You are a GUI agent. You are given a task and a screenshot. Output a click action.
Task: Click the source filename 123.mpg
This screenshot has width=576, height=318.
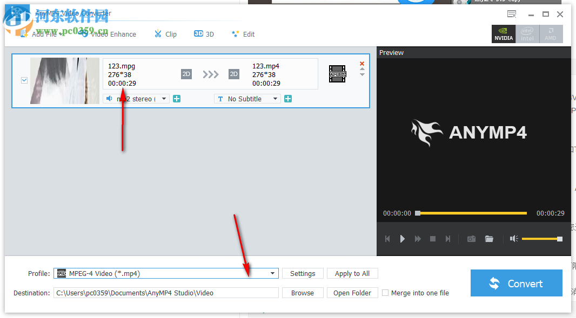(122, 66)
